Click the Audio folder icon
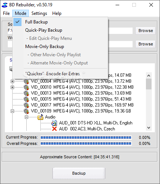Screen dimensions: 160x184 click(x=40, y=117)
